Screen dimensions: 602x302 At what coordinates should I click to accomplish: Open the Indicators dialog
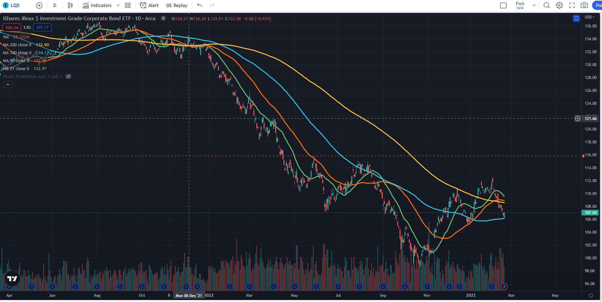[x=97, y=5]
